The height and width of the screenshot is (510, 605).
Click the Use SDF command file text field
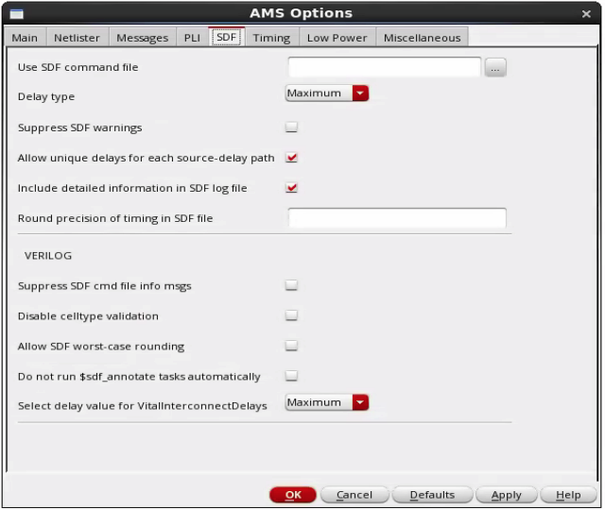click(385, 67)
